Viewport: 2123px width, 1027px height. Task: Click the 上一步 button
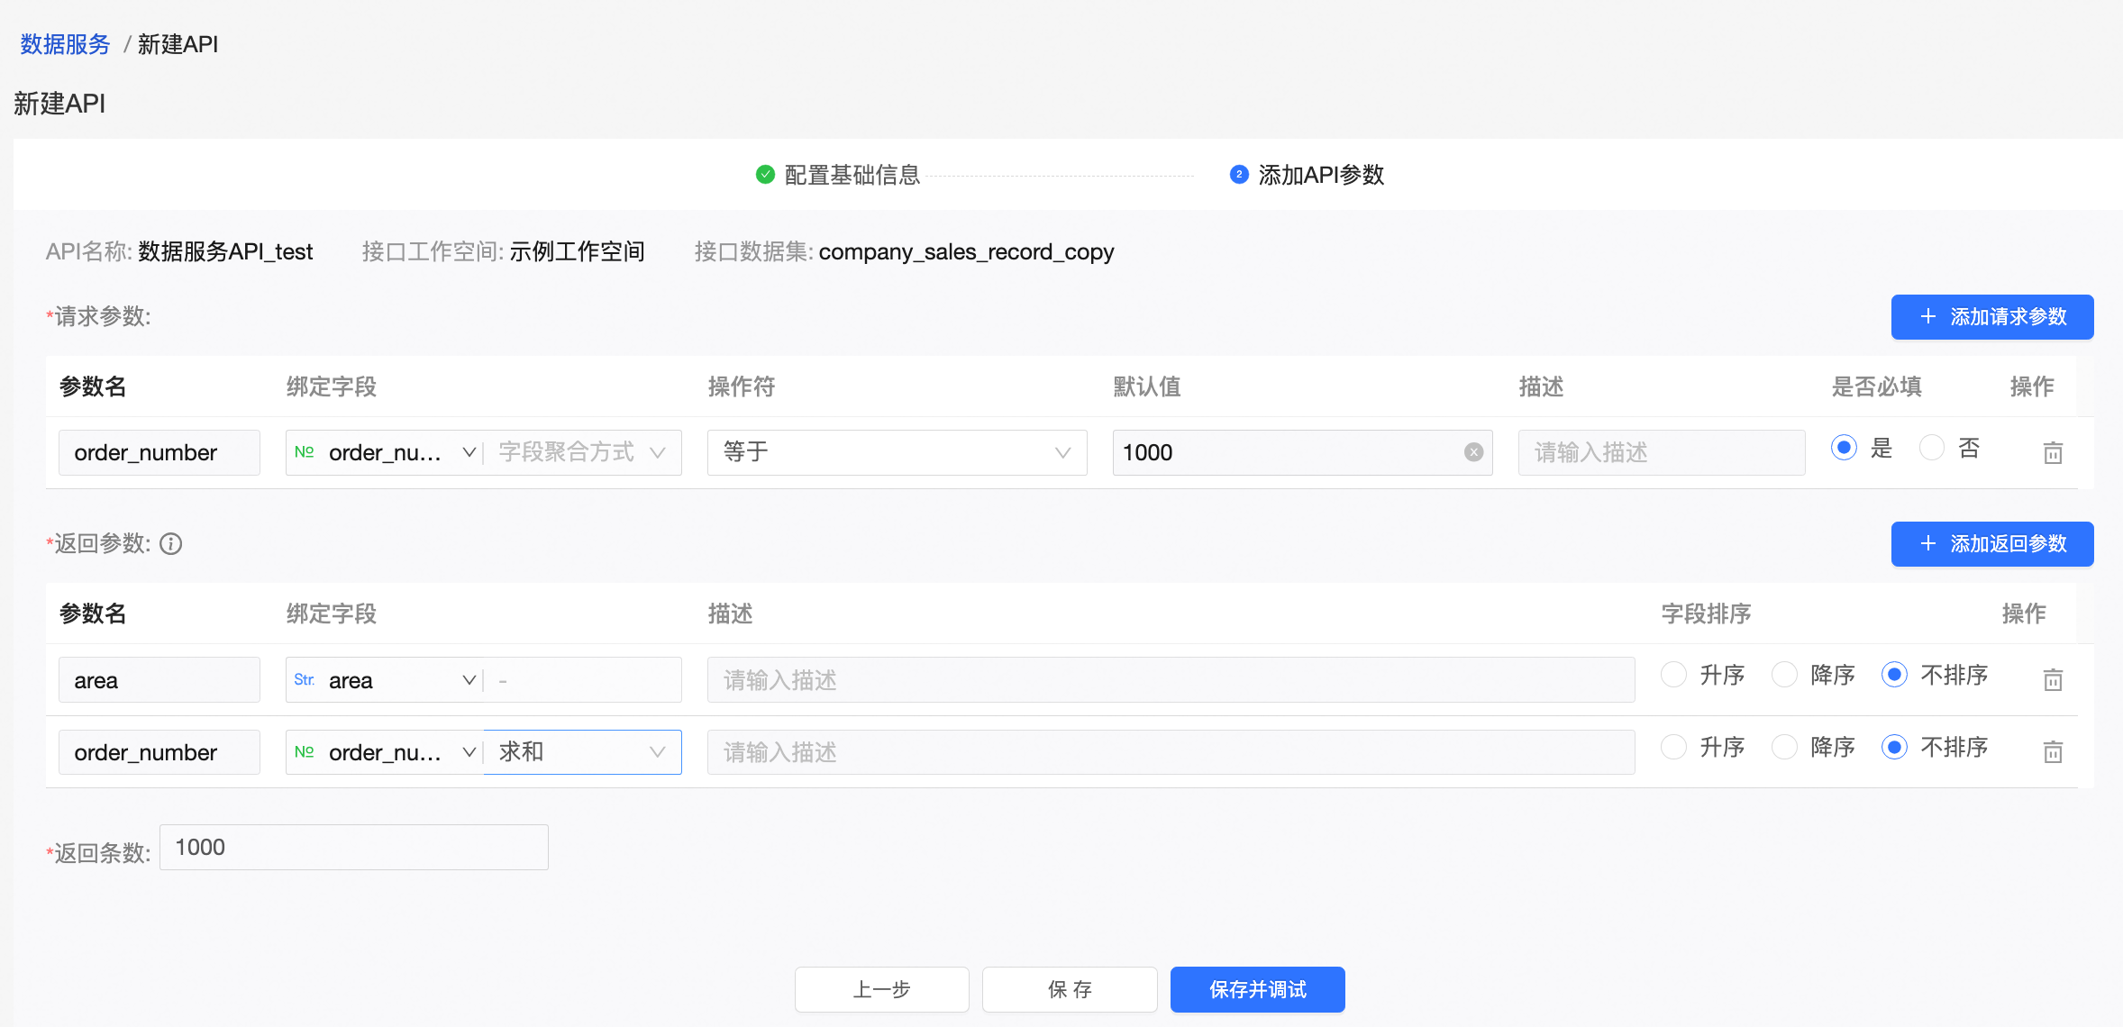[881, 989]
